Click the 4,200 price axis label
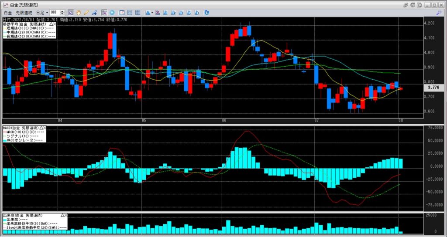 [x=430, y=24]
